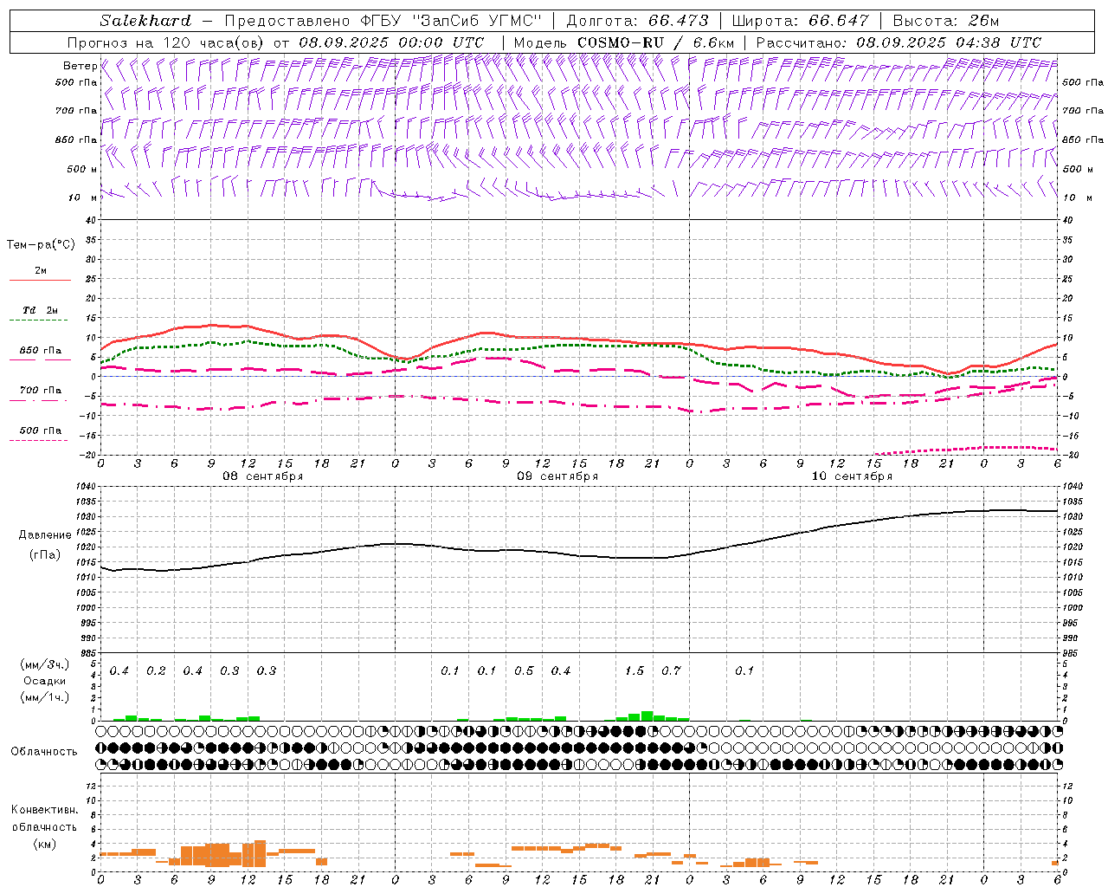Click the '0.2' three-hour precipitation value
The image size is (1108, 887).
tap(156, 671)
